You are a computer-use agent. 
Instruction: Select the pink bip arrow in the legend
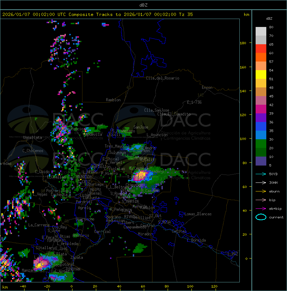coord(261,200)
